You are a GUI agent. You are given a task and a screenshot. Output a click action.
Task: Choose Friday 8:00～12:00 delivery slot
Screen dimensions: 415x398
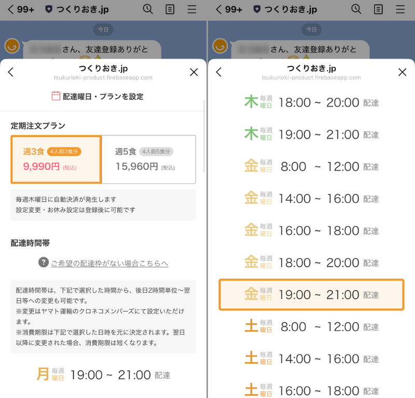[x=311, y=167]
